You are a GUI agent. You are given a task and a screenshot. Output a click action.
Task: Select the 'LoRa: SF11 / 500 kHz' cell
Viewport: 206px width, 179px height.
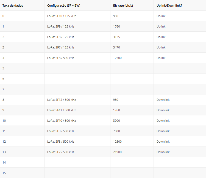click(61, 110)
